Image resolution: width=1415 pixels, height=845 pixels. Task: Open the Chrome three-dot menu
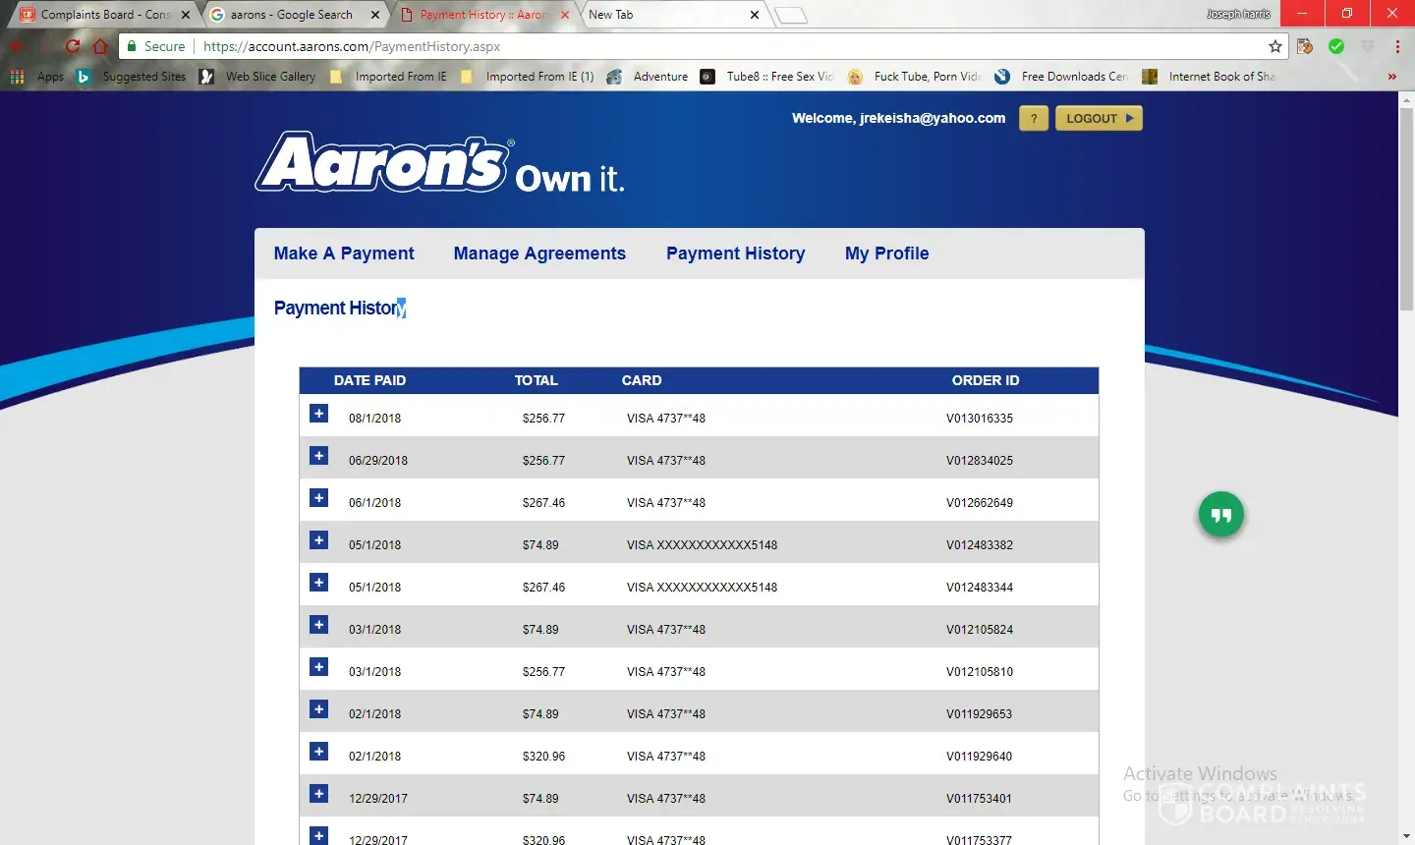click(1396, 46)
